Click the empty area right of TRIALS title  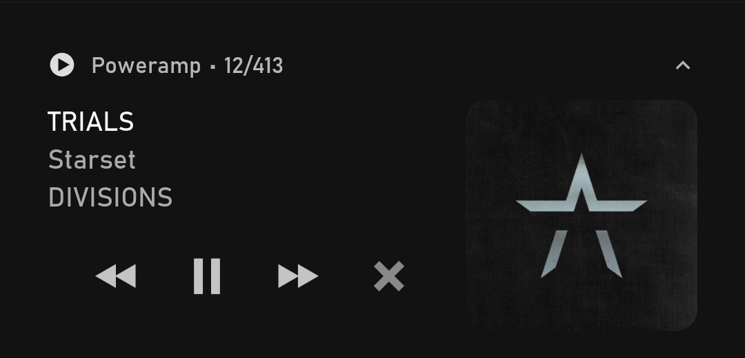(x=295, y=122)
